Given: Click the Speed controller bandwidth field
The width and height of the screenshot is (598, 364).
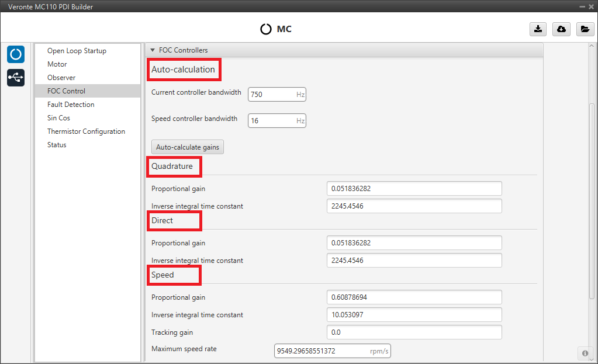Looking at the screenshot, I should click(x=272, y=121).
